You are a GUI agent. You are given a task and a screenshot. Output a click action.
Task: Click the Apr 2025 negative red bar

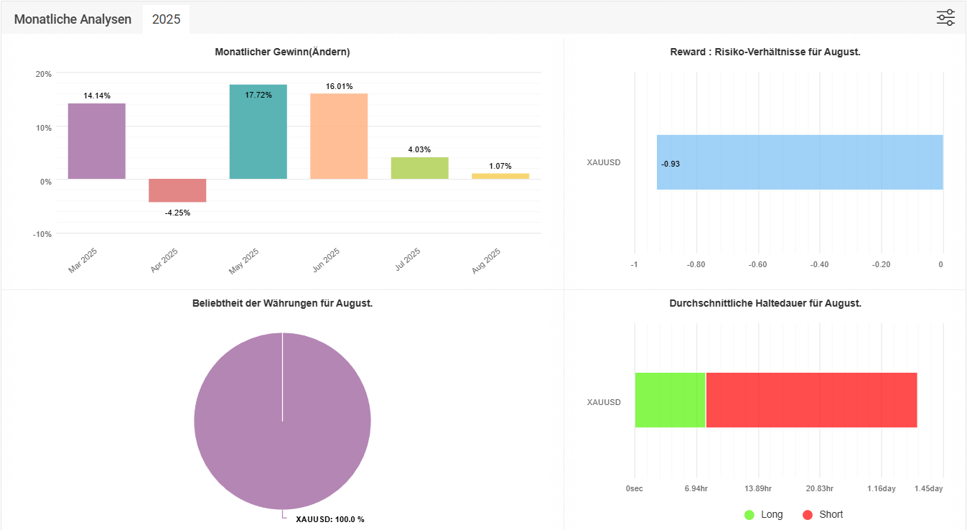tap(177, 191)
